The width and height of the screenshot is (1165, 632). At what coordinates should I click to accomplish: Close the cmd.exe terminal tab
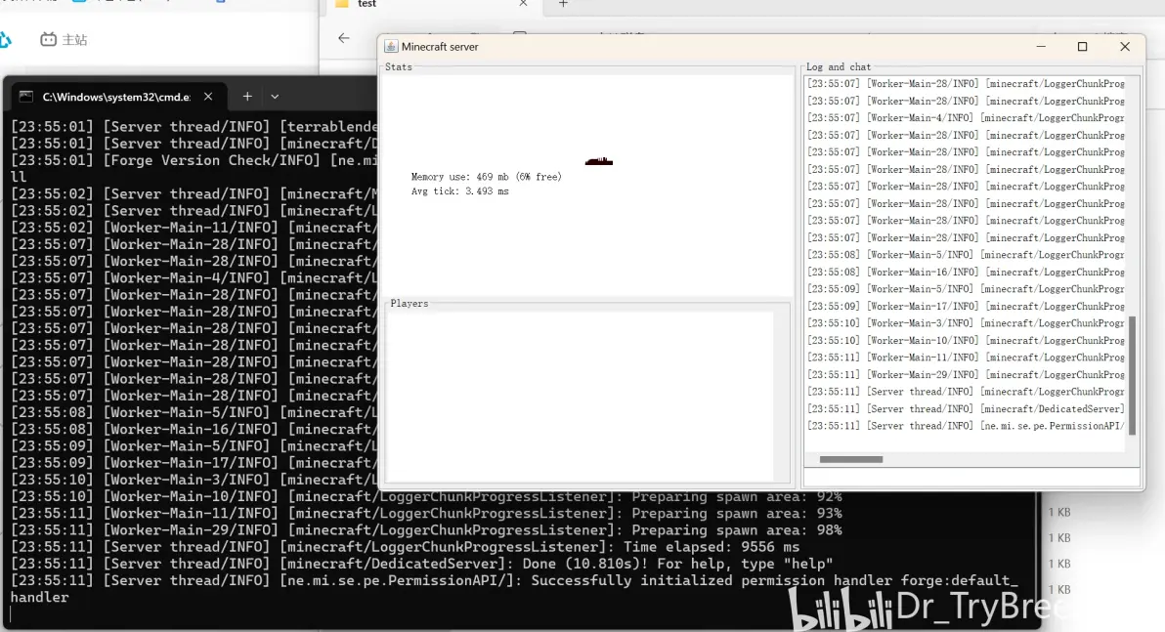[208, 97]
